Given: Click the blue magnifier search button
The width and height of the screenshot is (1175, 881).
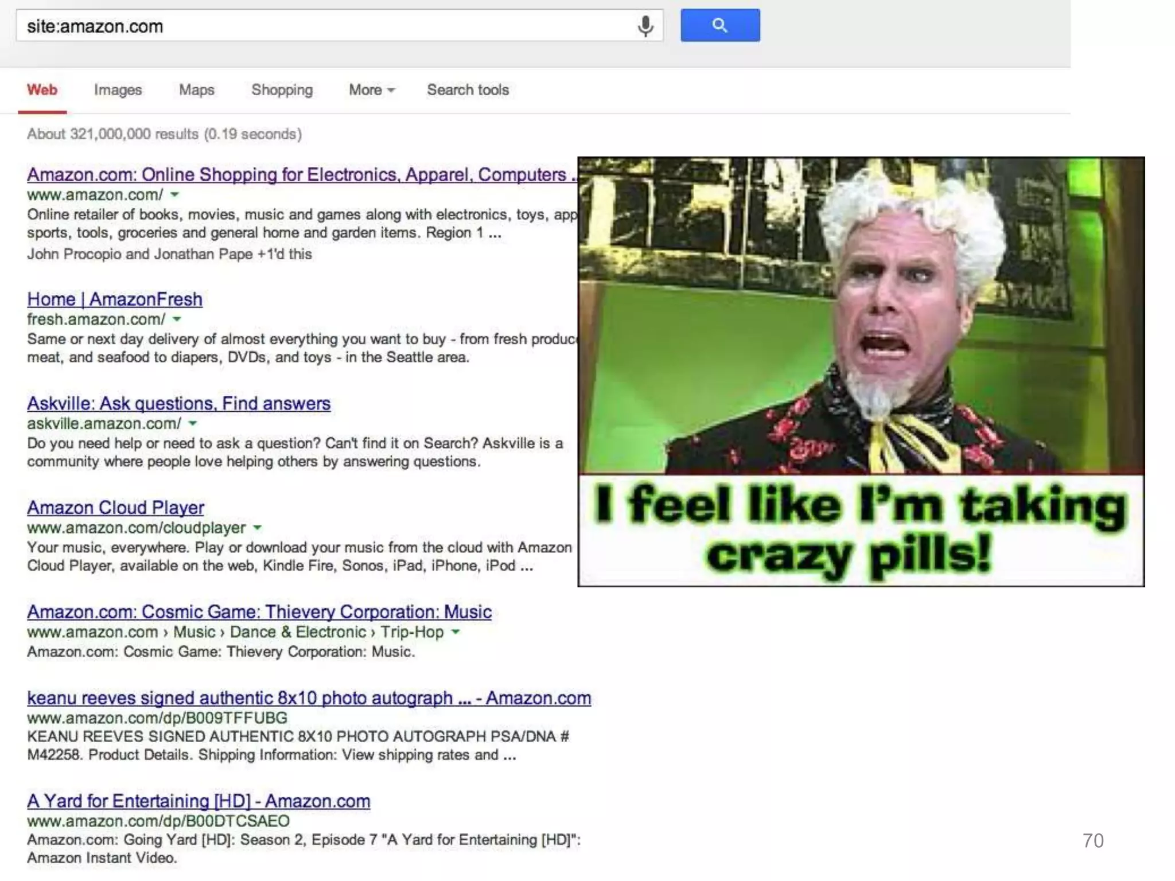Looking at the screenshot, I should click(719, 25).
